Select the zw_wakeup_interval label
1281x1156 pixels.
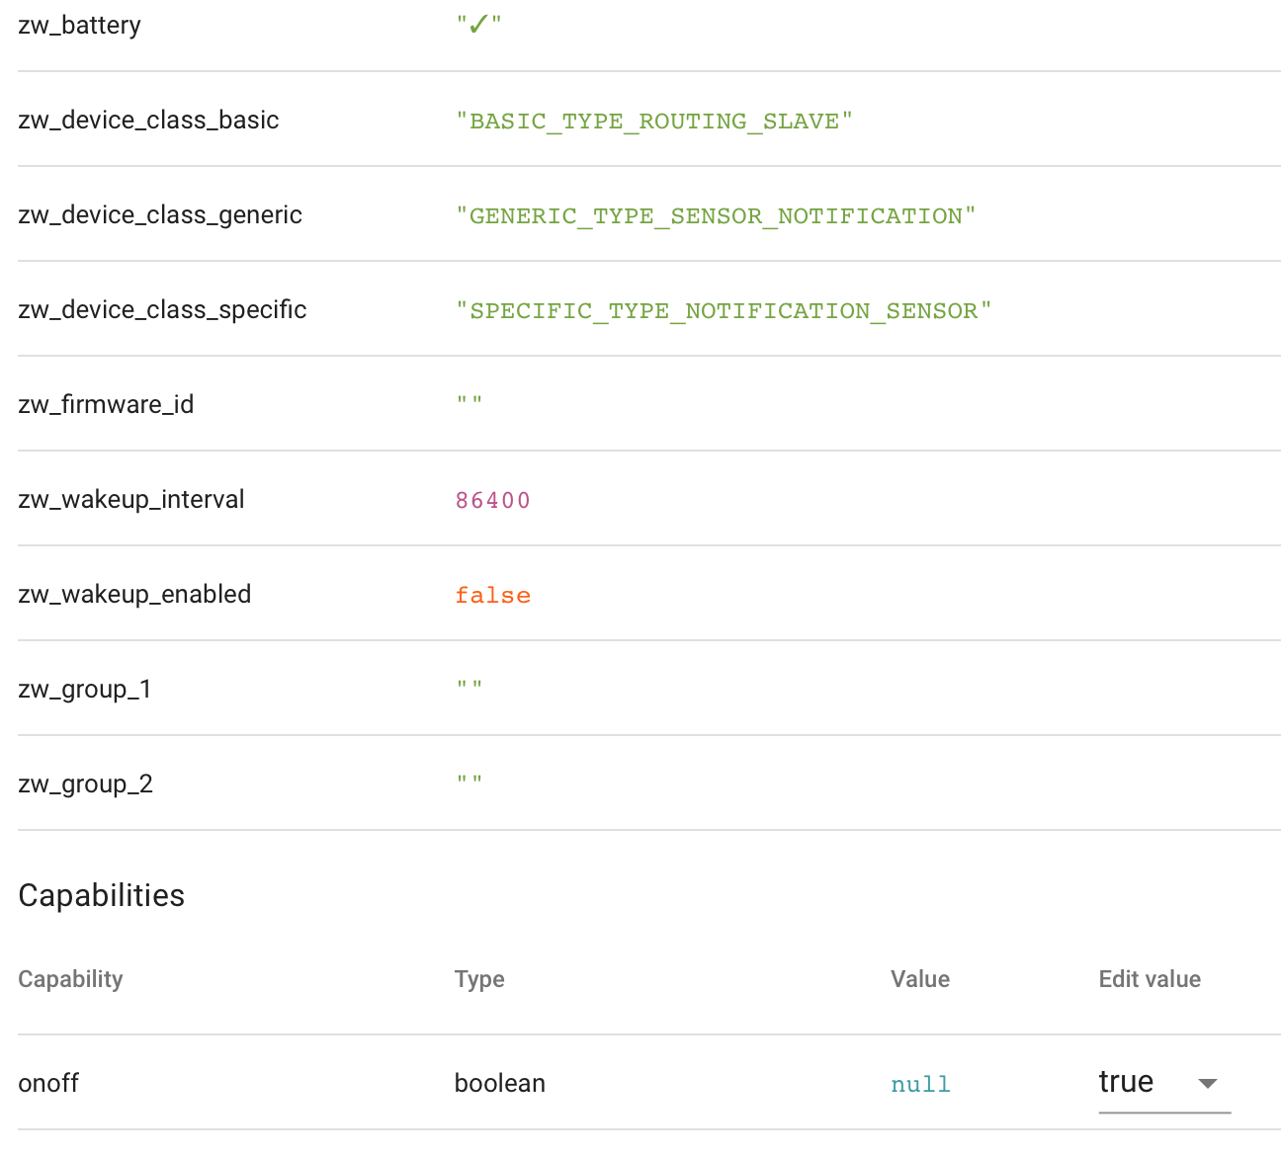point(130,500)
